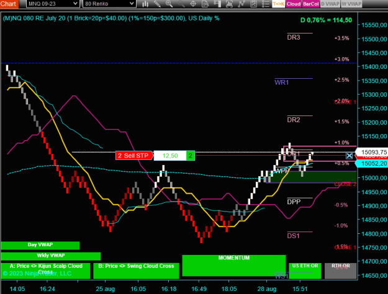Click the DS1 support level label
Image resolution: width=388 pixels, height=294 pixels.
[293, 236]
